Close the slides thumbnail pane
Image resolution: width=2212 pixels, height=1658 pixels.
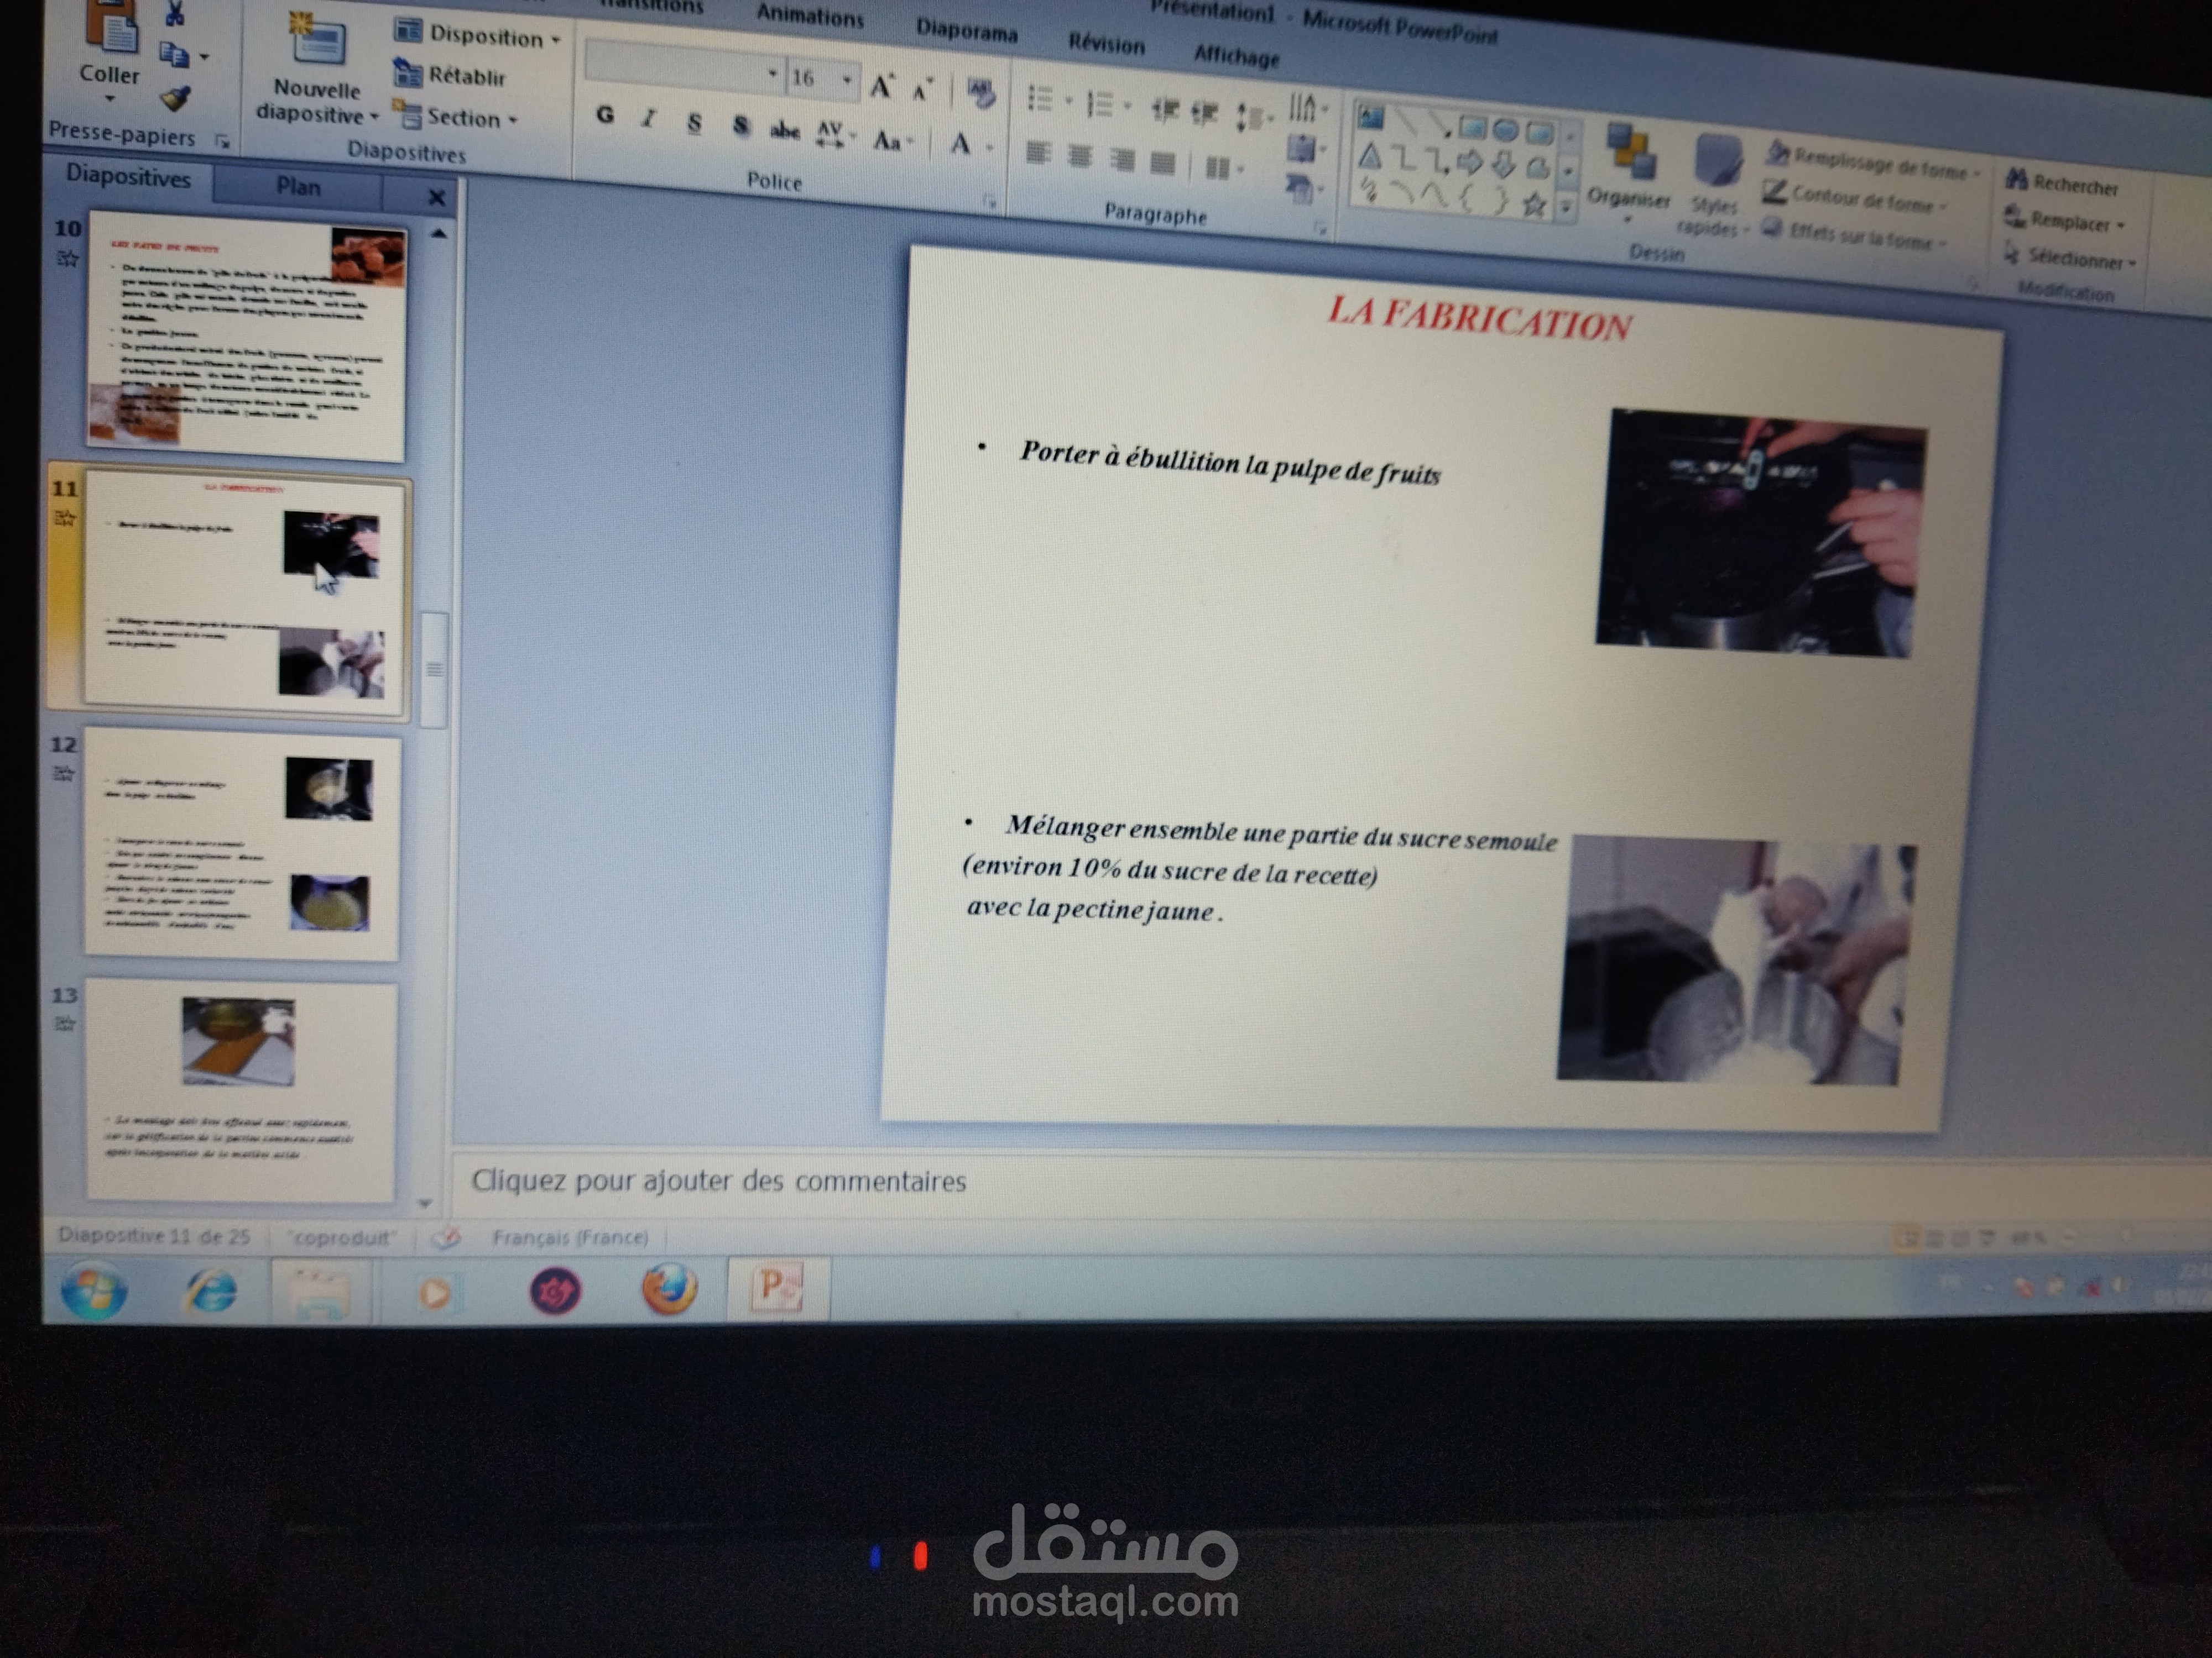click(x=436, y=198)
